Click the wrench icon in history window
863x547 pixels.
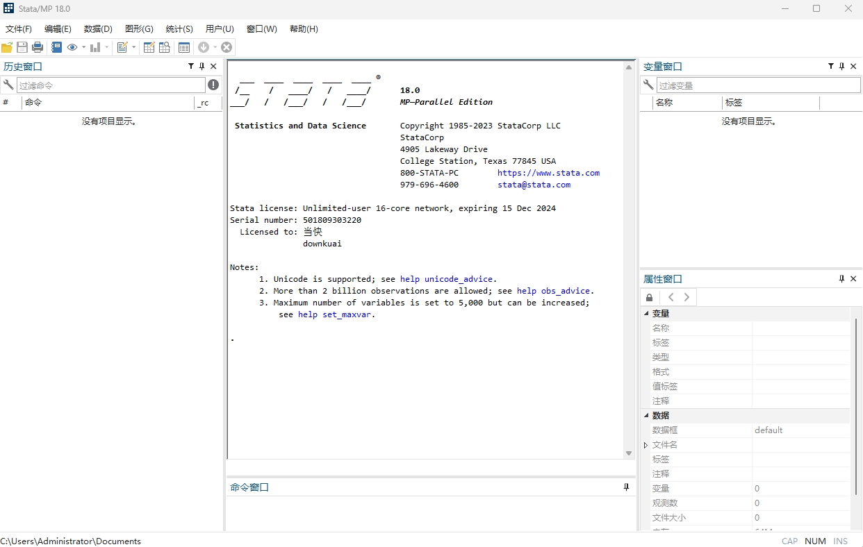pos(8,85)
